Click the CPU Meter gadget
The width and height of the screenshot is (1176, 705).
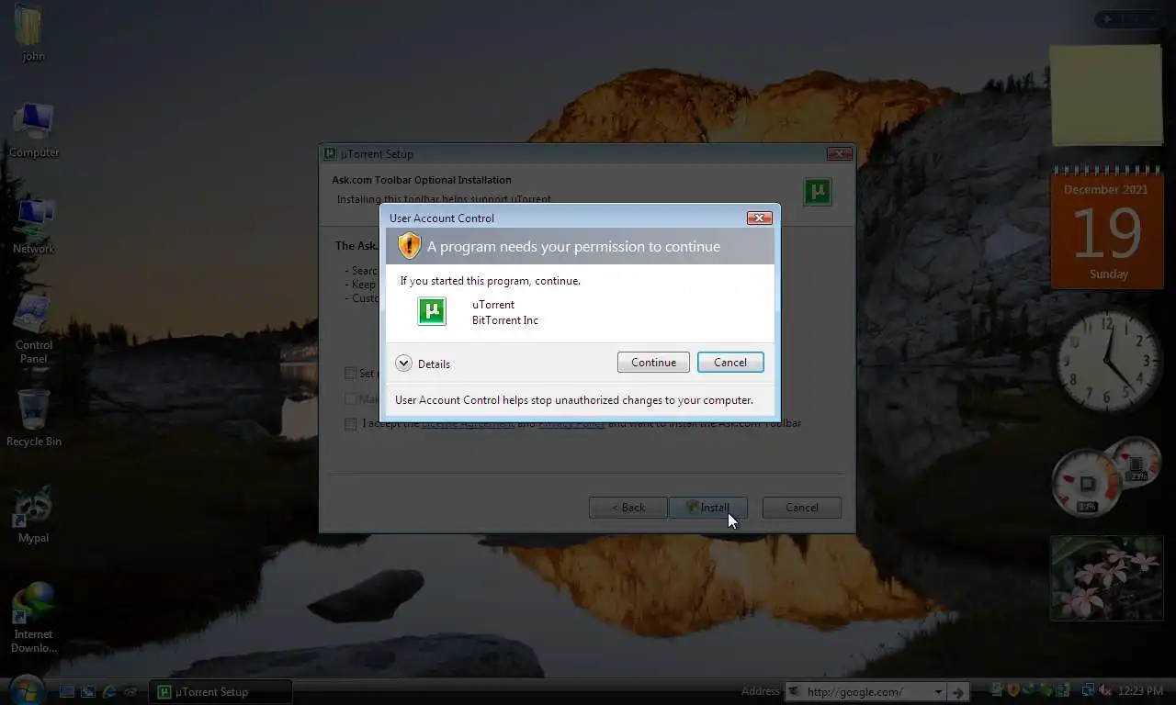[1106, 479]
